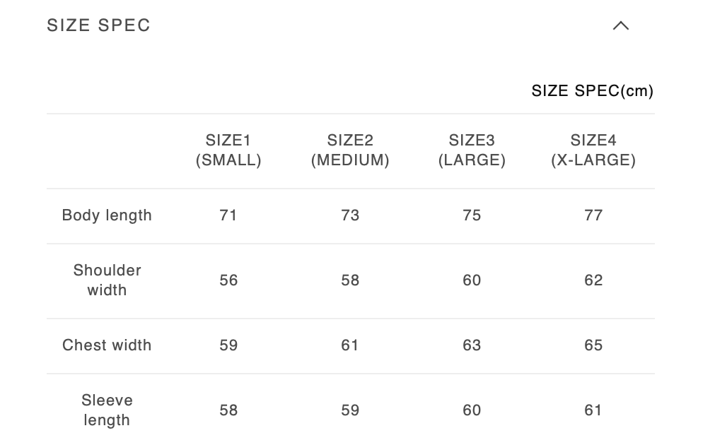Viewport: 727px width, 445px height.
Task: Click Chest width value 63 for LARGE
Action: pos(472,345)
